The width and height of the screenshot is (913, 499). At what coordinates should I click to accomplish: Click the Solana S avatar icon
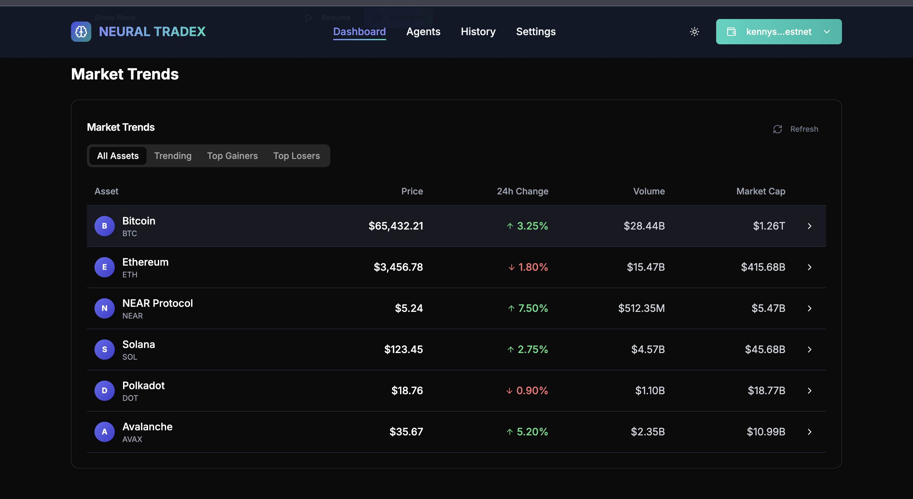(104, 349)
